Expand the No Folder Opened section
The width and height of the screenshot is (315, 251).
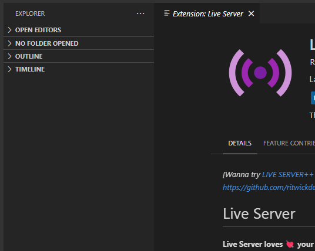[x=79, y=43]
